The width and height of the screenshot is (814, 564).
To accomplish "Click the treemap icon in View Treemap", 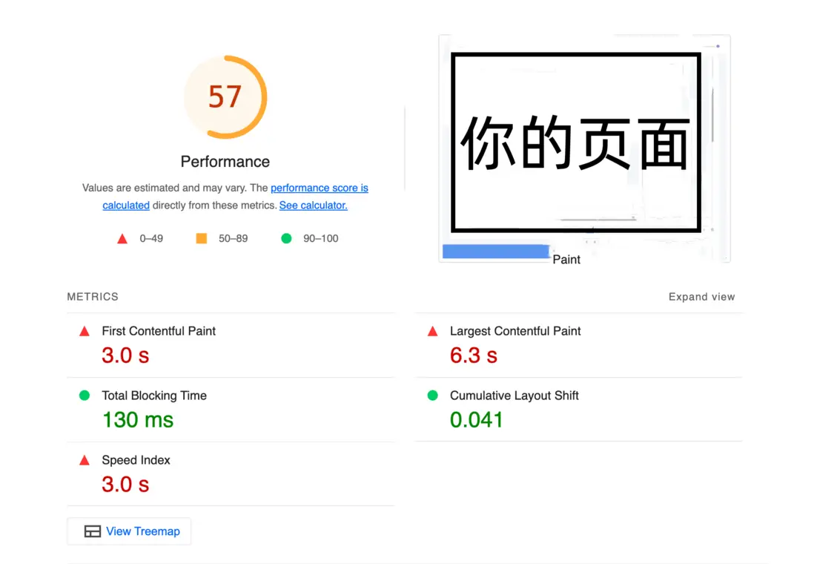I will coord(93,531).
